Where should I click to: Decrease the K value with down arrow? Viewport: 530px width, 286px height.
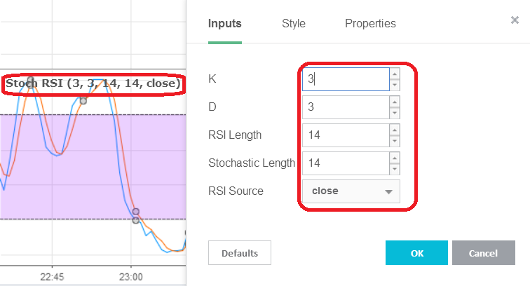pyautogui.click(x=395, y=85)
